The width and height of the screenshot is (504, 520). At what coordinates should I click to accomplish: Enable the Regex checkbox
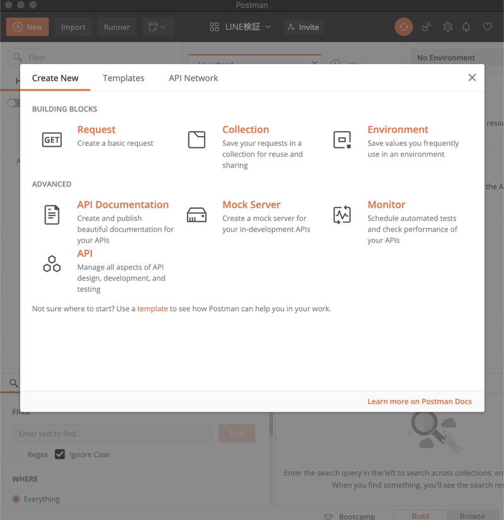pos(18,455)
